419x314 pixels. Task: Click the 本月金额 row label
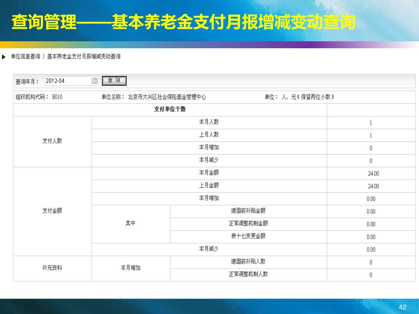[x=209, y=173]
